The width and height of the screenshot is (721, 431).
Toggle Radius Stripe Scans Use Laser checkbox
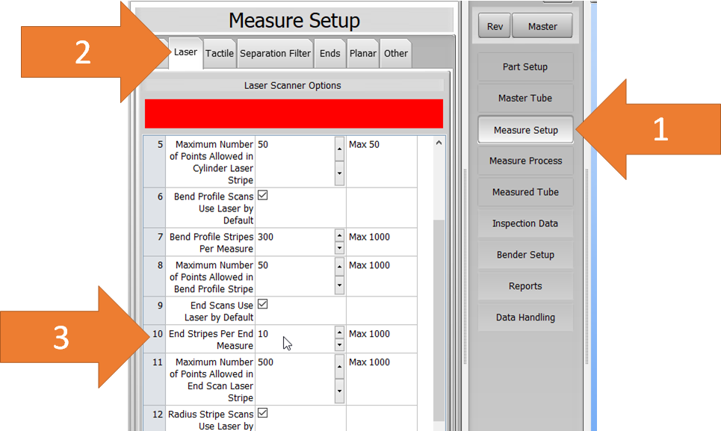[x=263, y=414]
